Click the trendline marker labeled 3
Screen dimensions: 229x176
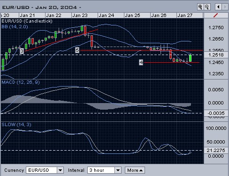[x=22, y=51]
